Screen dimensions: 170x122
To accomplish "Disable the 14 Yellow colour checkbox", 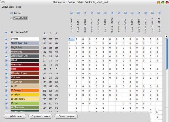I will pyautogui.click(x=6, y=94).
